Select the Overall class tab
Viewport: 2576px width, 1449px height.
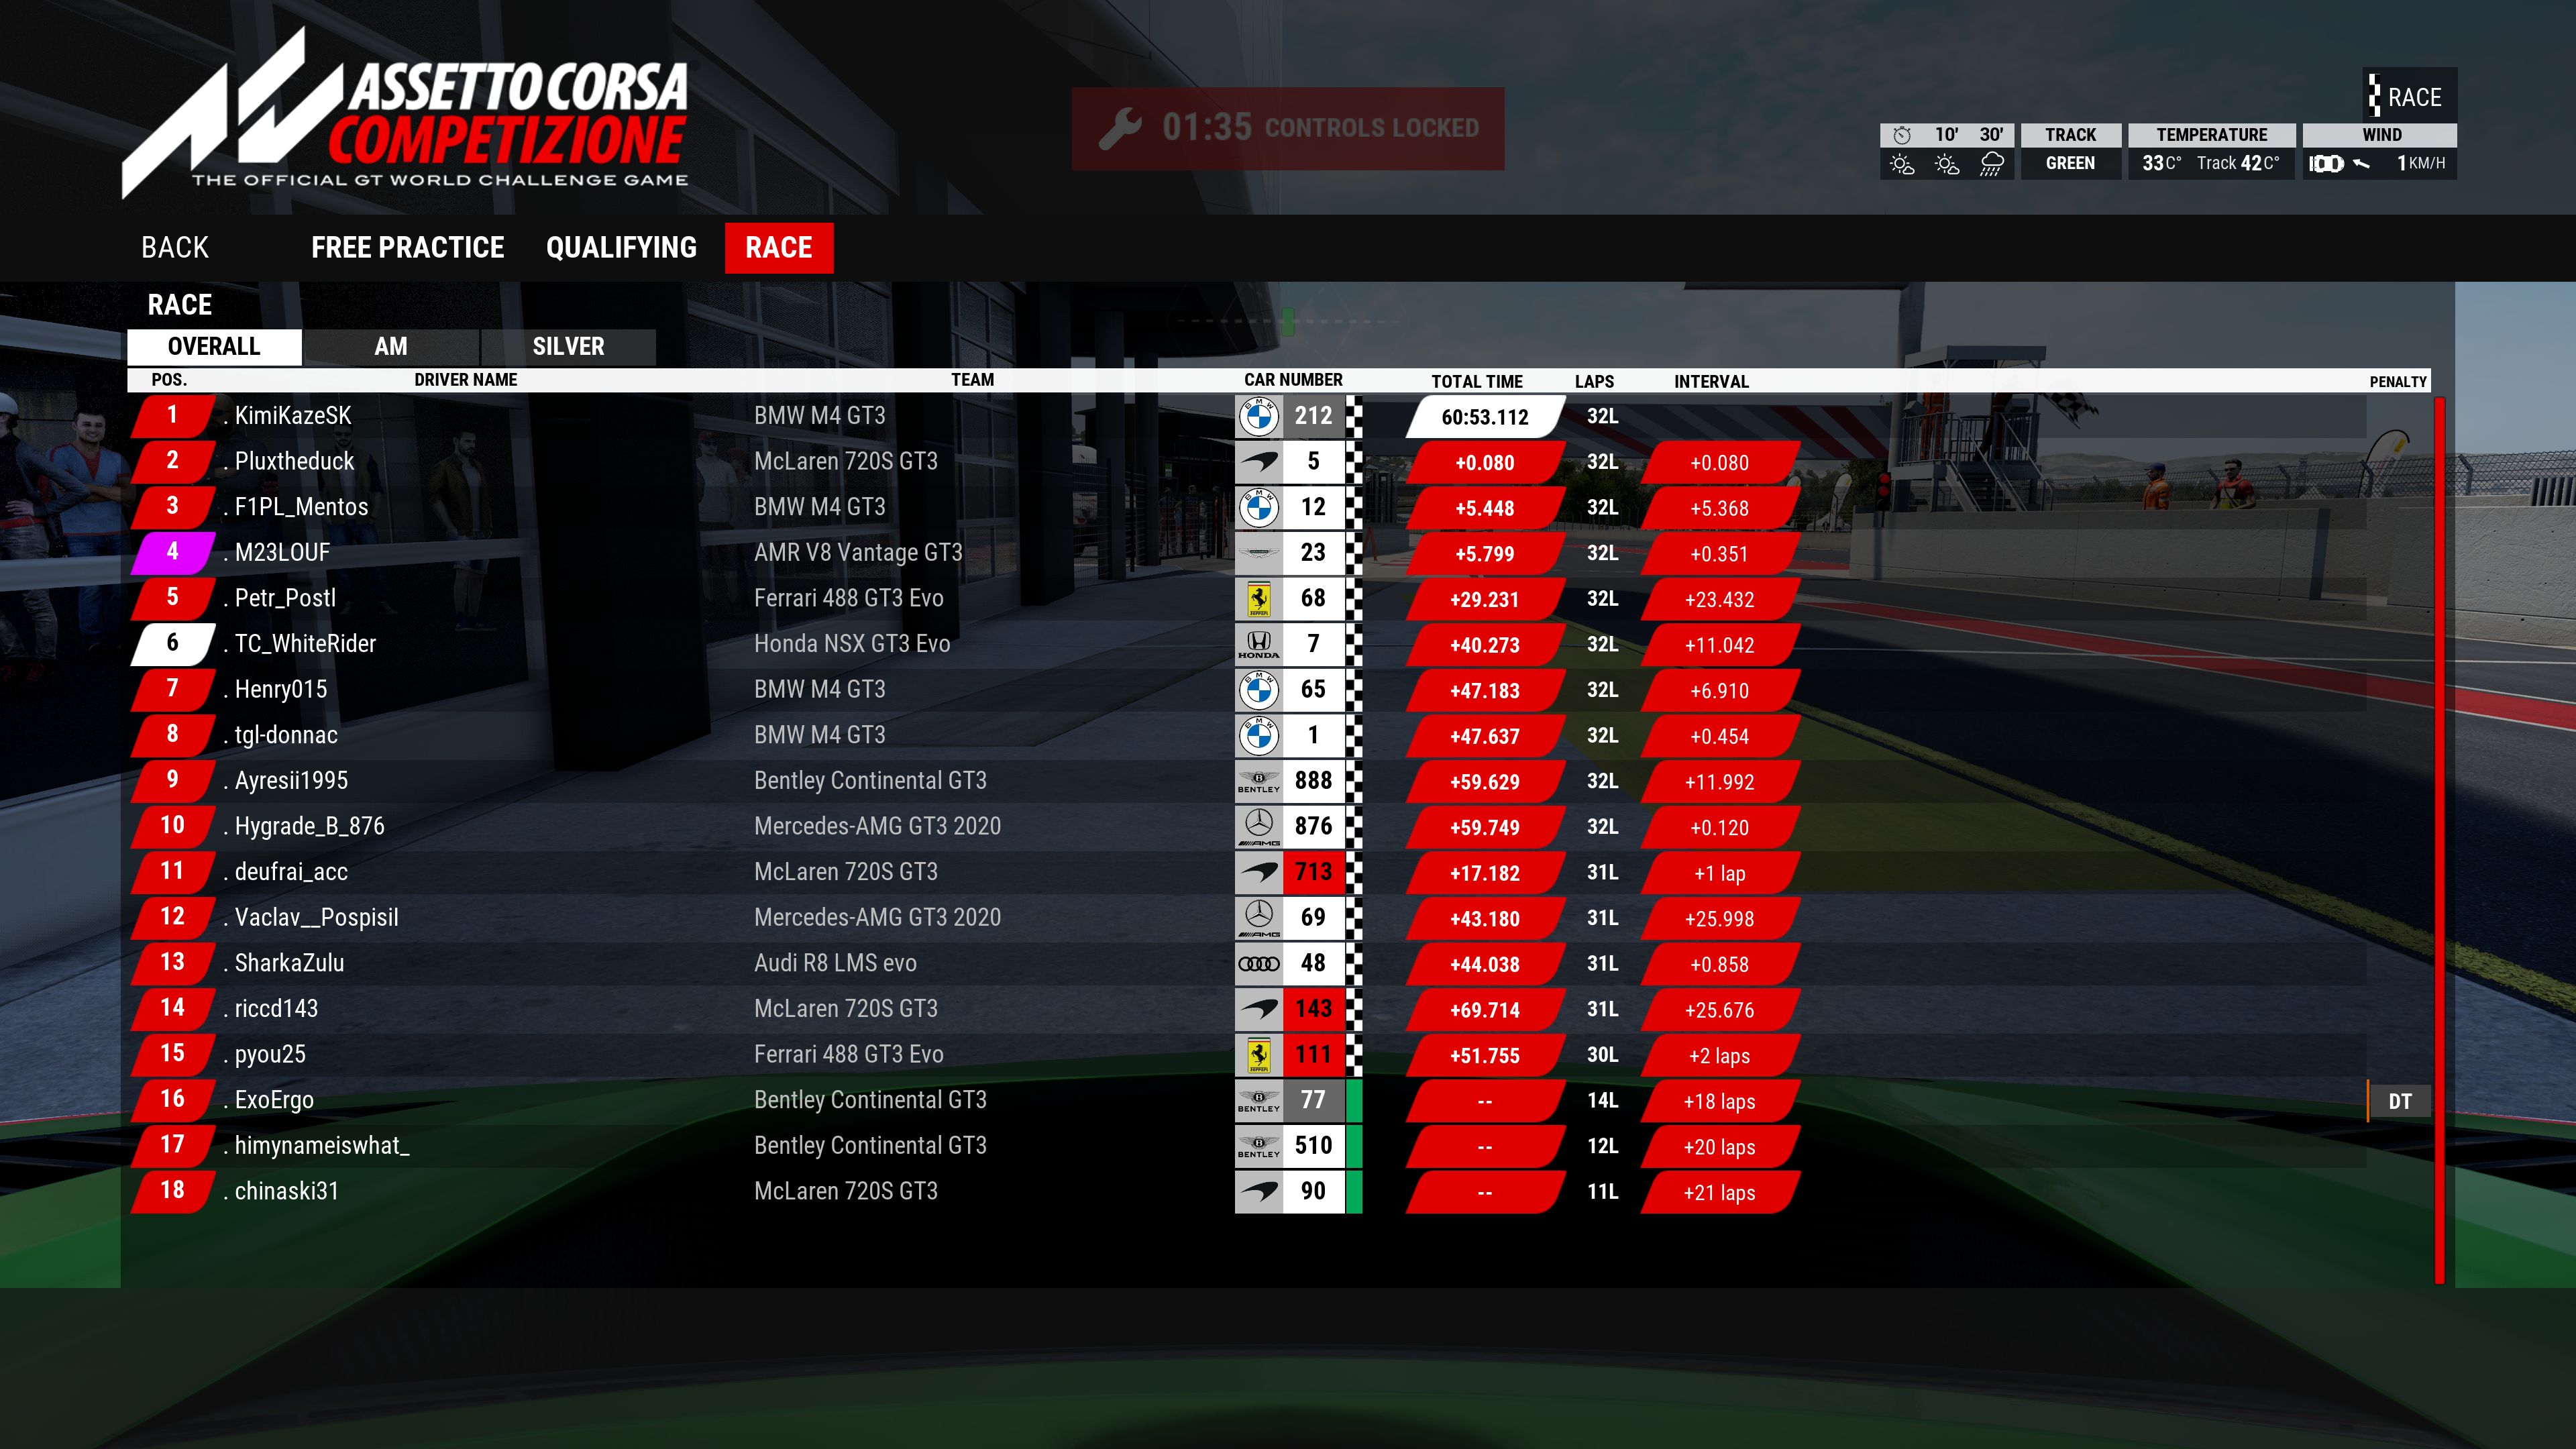pos(214,347)
